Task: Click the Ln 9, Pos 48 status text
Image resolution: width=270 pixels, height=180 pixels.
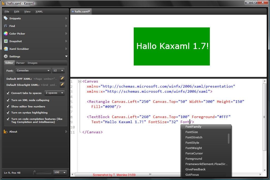Action: pos(12,173)
